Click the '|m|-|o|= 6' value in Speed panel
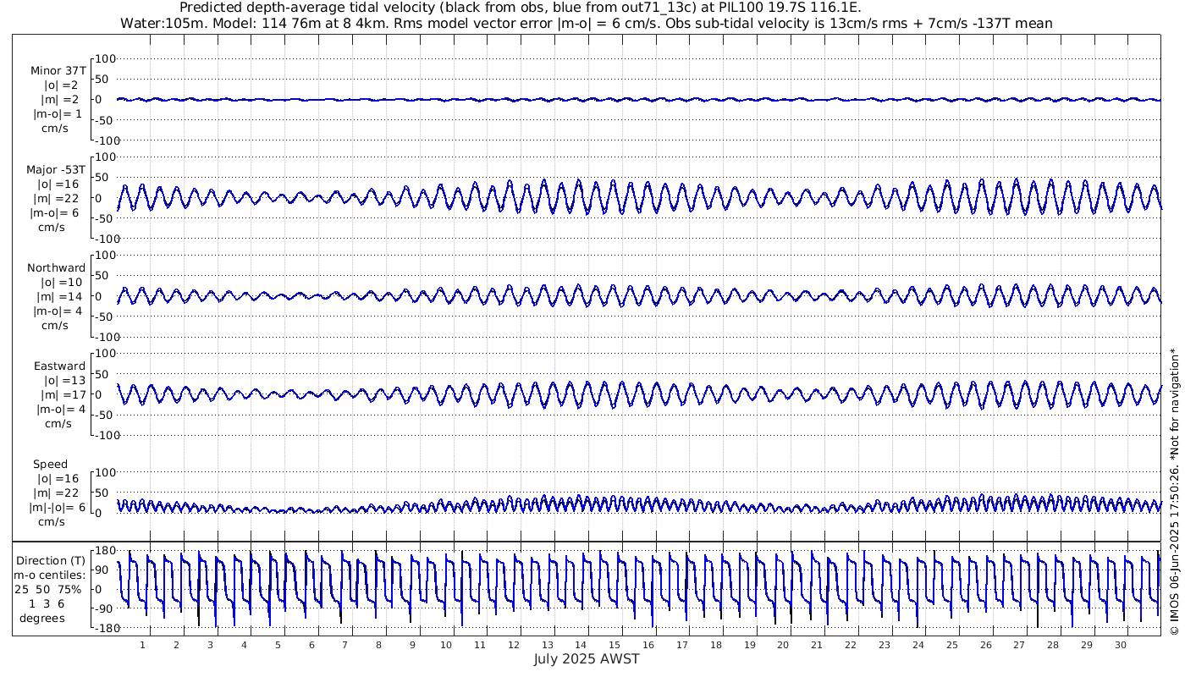Image resolution: width=1185 pixels, height=677 pixels. coord(55,506)
